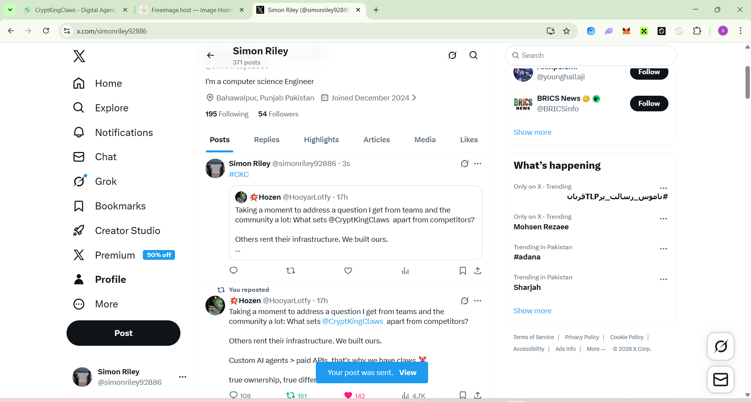Reply to the #CKC post

[x=234, y=270]
